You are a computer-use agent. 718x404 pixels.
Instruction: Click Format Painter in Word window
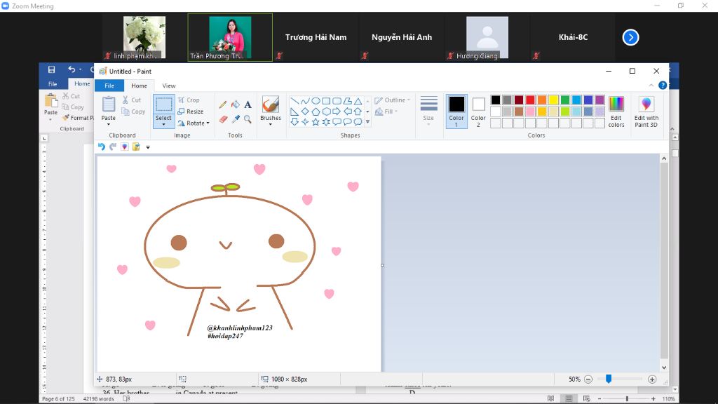pos(77,118)
